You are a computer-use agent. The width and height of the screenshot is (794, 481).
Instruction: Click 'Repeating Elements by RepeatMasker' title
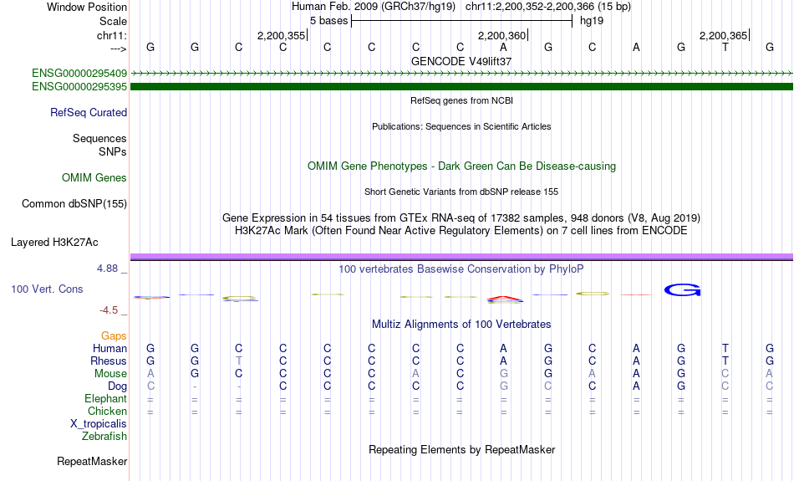(461, 449)
